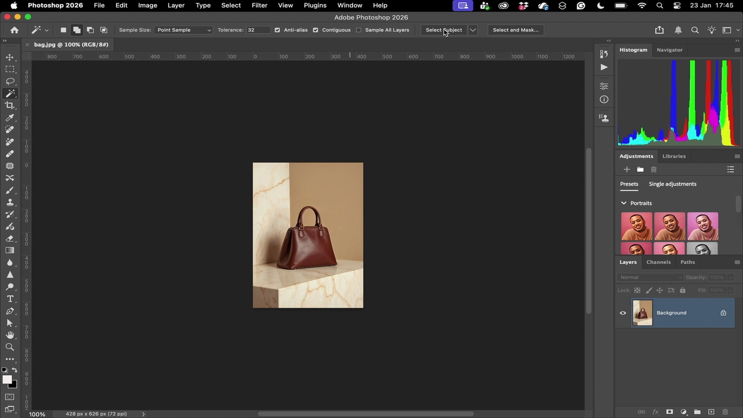
Task: Open the Sample Size dropdown
Action: [x=183, y=30]
